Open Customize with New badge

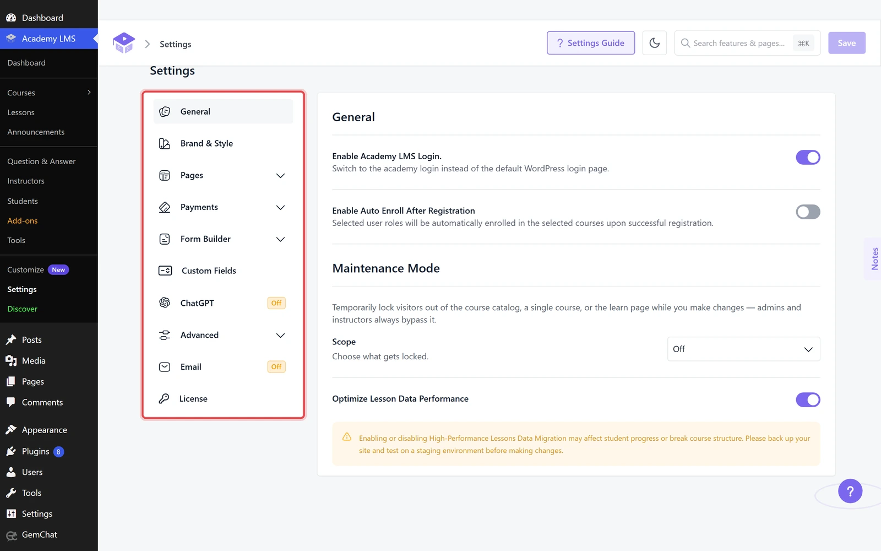pos(38,270)
